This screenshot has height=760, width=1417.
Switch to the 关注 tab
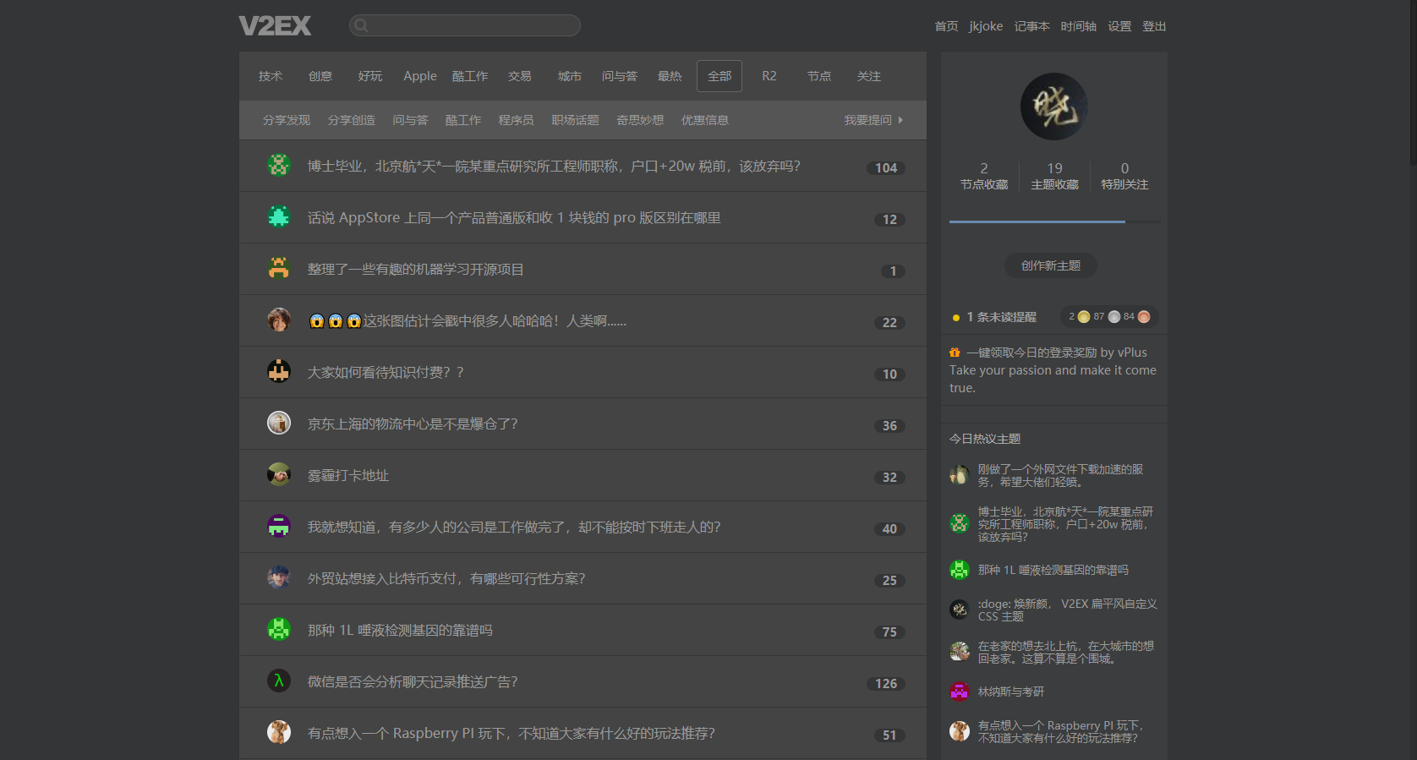(869, 76)
